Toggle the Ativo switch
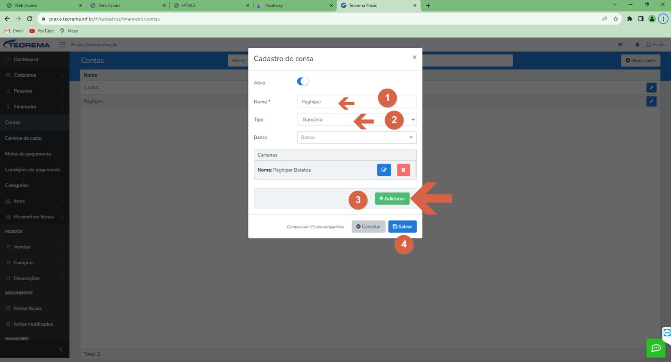 click(x=302, y=81)
